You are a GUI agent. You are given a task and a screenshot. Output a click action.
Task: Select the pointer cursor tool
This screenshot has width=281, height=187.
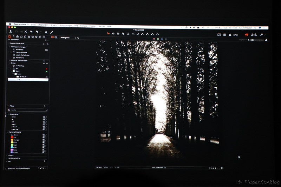108,34
